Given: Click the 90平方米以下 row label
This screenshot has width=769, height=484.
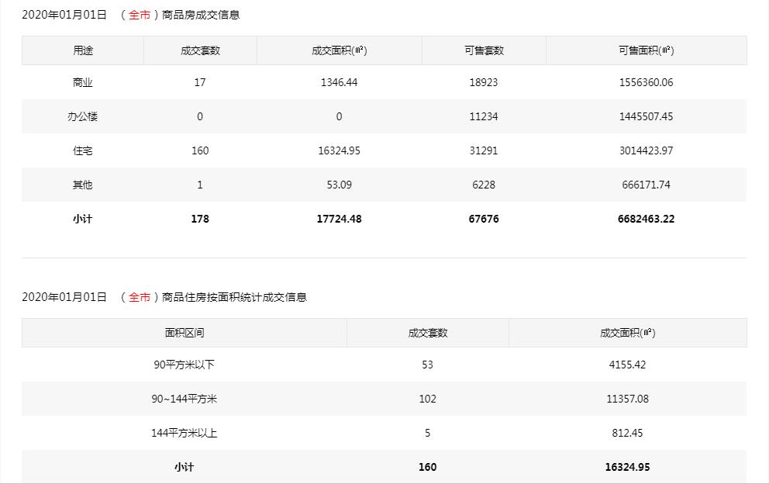Looking at the screenshot, I should coord(184,365).
